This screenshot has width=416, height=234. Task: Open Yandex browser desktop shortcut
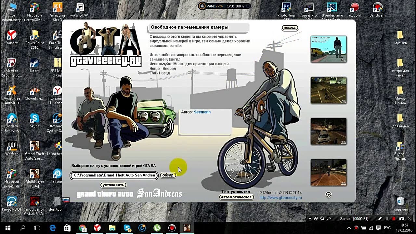pyautogui.click(x=12, y=37)
